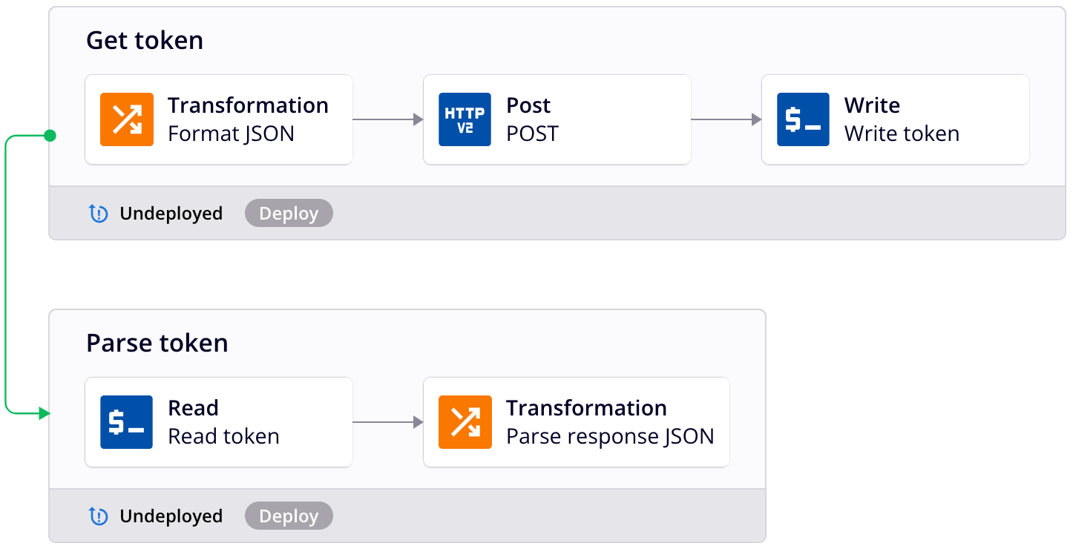Select the Write token node
Viewport: 1073px width, 549px height.
(895, 119)
